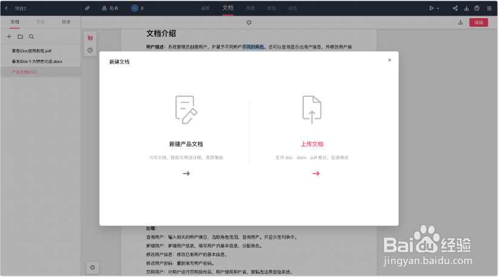The height and width of the screenshot is (278, 499).
Task: Click 项目2 project title
Action: tap(21, 8)
